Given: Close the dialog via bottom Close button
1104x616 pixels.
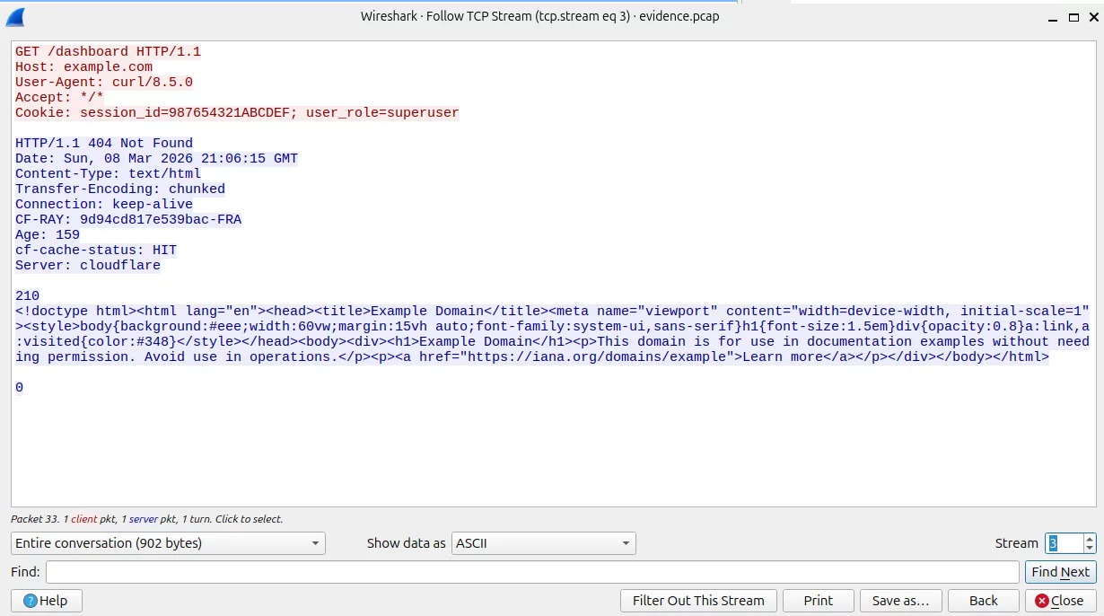Looking at the screenshot, I should coord(1060,601).
